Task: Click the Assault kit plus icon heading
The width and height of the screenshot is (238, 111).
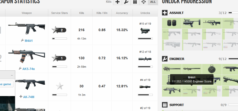Action: 165,13
